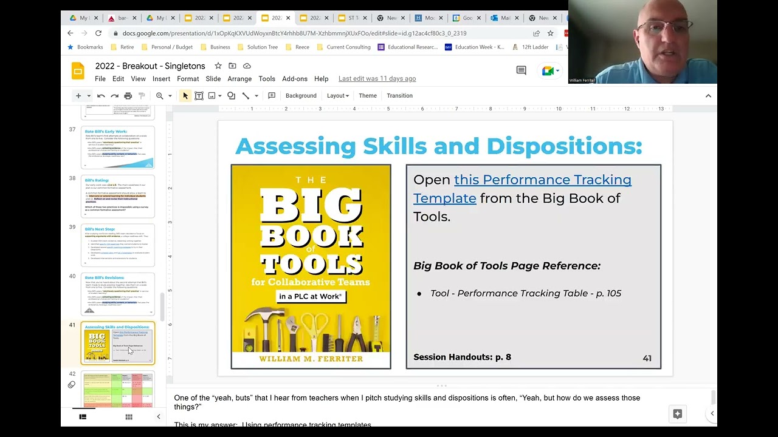Open the Insert menu
This screenshot has width=778, height=437.
[161, 79]
